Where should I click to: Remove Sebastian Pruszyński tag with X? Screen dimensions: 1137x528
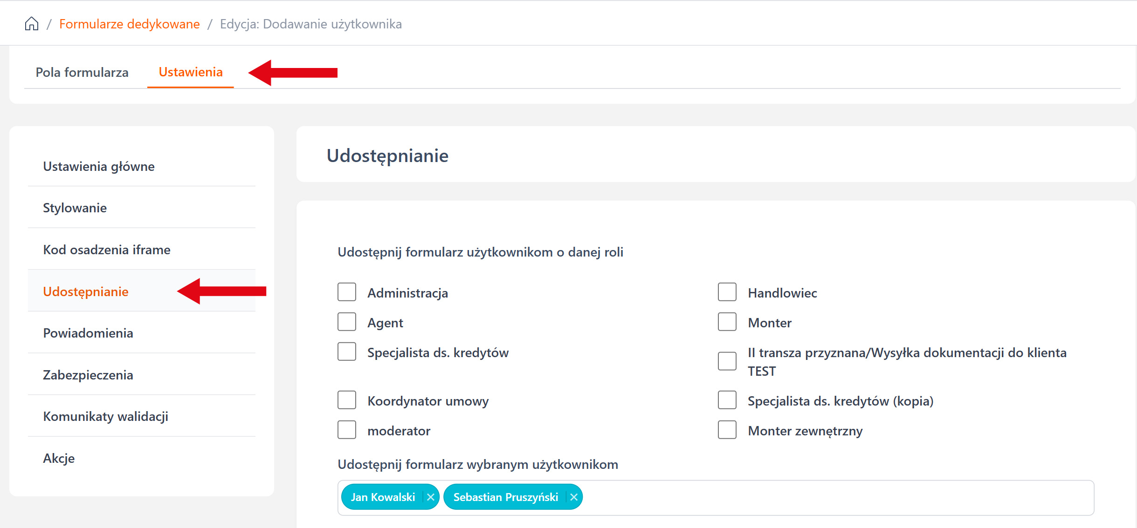coord(574,497)
